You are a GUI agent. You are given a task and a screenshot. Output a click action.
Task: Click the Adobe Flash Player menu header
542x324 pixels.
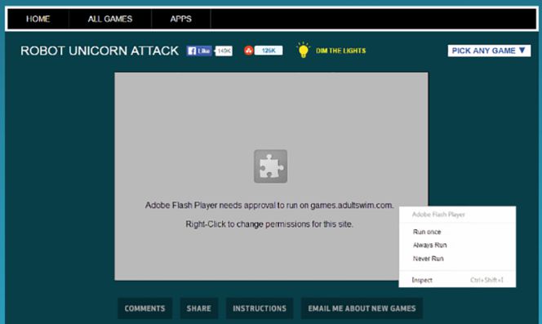438,215
